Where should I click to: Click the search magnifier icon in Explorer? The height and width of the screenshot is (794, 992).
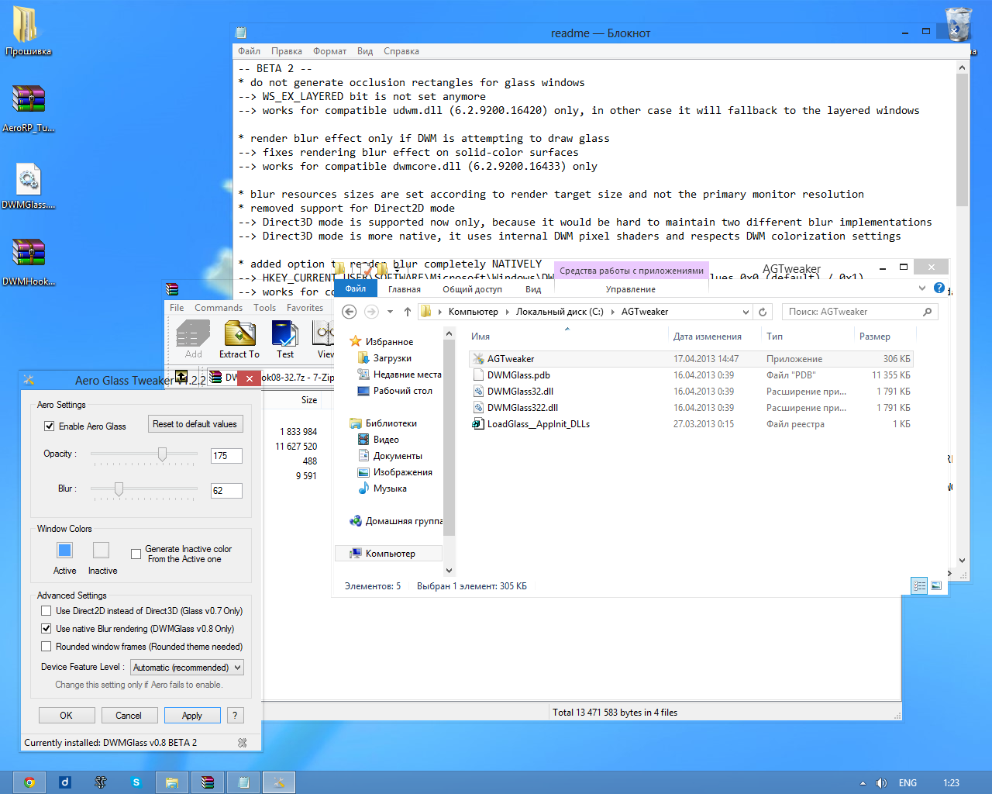click(x=927, y=312)
